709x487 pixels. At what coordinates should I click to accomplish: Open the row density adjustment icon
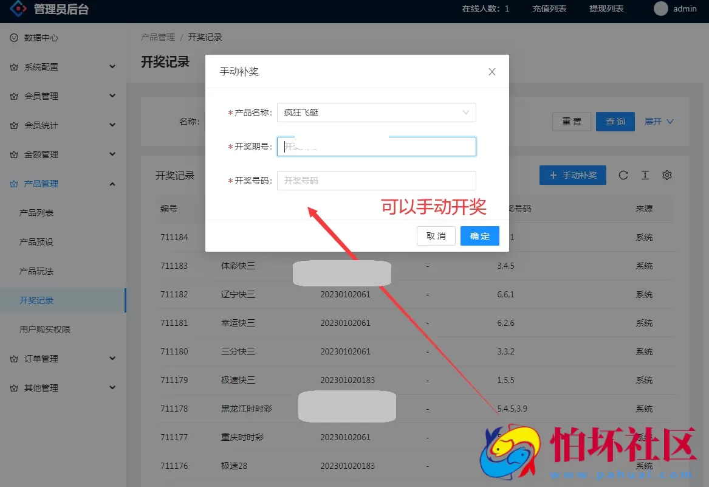point(645,175)
